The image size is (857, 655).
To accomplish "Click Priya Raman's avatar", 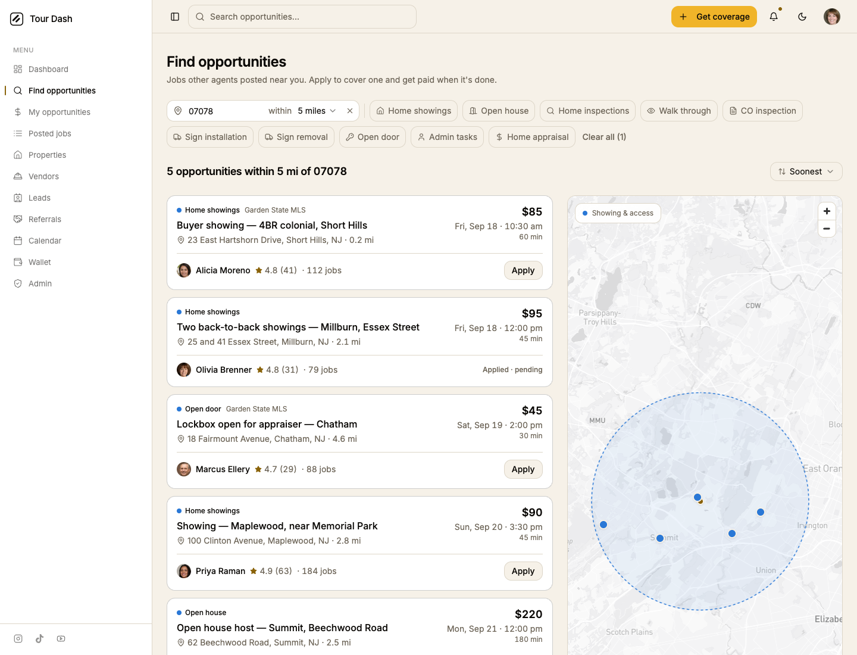I will pos(184,571).
